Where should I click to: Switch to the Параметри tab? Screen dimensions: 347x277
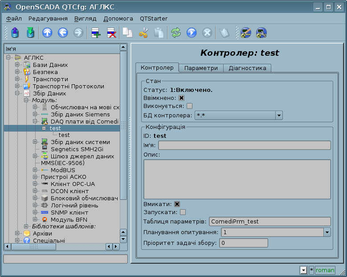tap(201, 68)
